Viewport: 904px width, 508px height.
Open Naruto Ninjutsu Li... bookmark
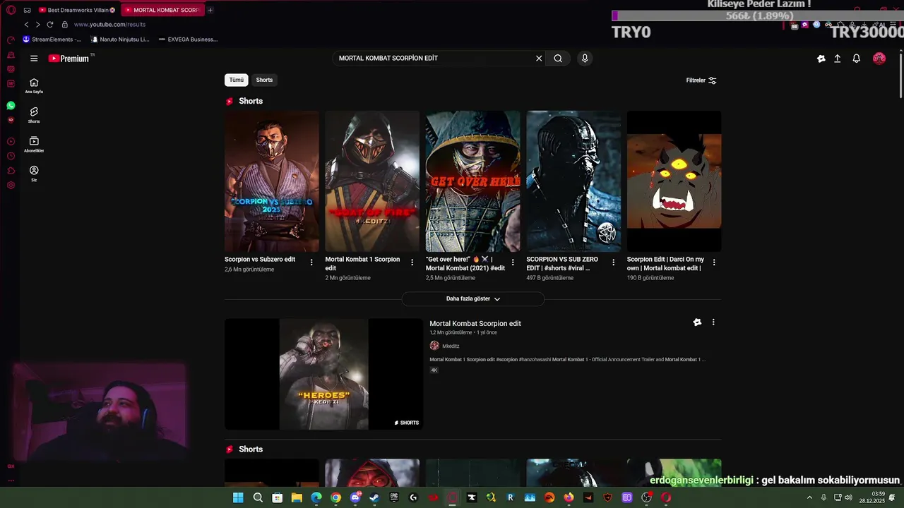point(119,40)
